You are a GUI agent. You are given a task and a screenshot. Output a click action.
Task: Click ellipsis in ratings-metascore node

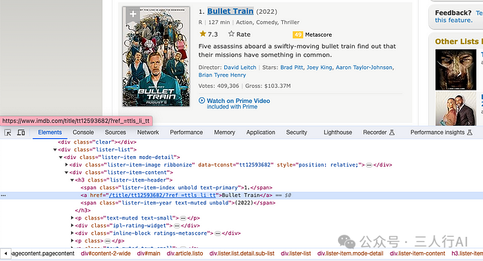218,233
